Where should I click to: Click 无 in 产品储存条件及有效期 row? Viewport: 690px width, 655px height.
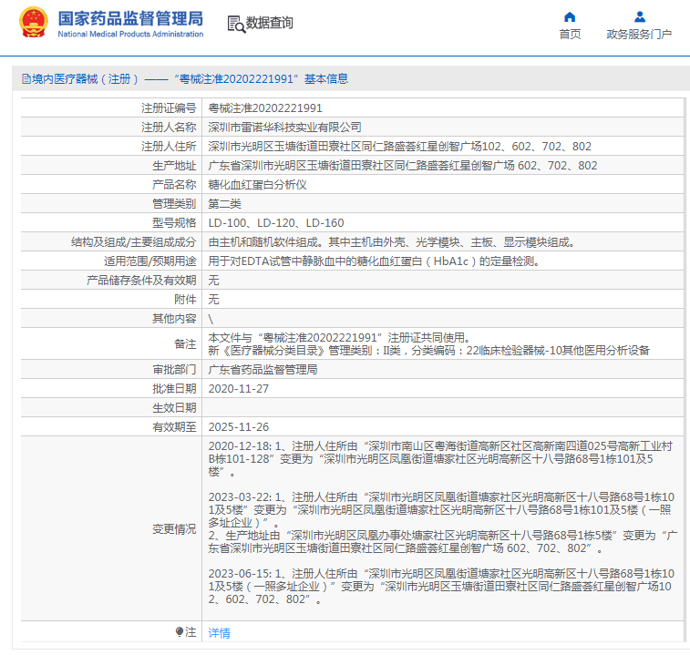point(213,281)
